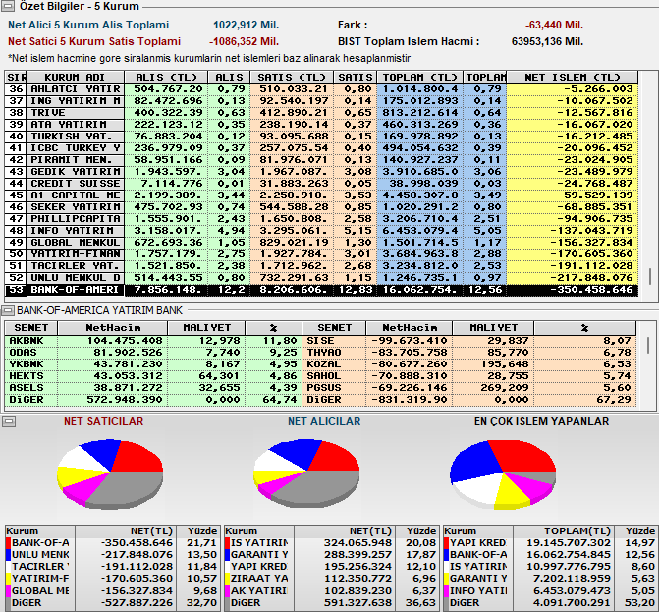659x612 pixels.
Task: Click the Fark value -63,440 Mil.
Action: click(x=554, y=25)
